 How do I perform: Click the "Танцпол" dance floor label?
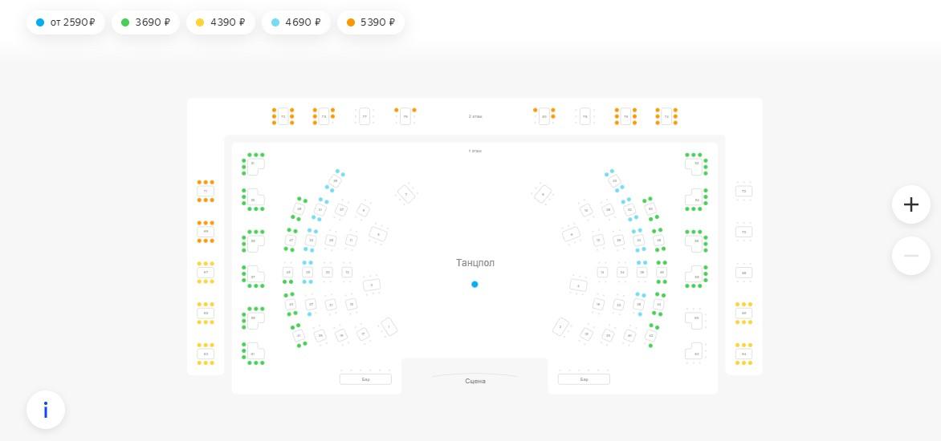click(475, 263)
